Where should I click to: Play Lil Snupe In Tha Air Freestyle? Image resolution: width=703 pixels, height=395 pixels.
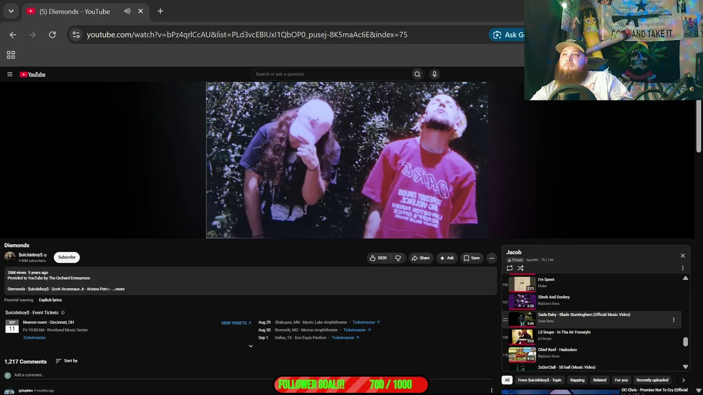coord(591,336)
